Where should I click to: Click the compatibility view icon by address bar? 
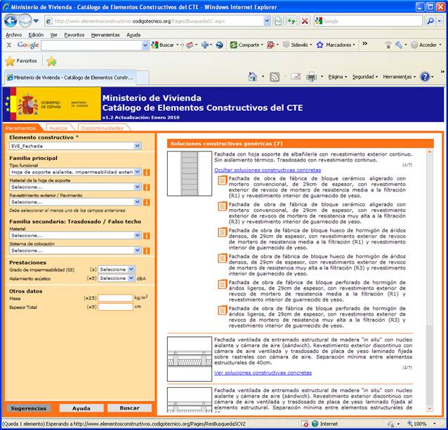coord(278,21)
